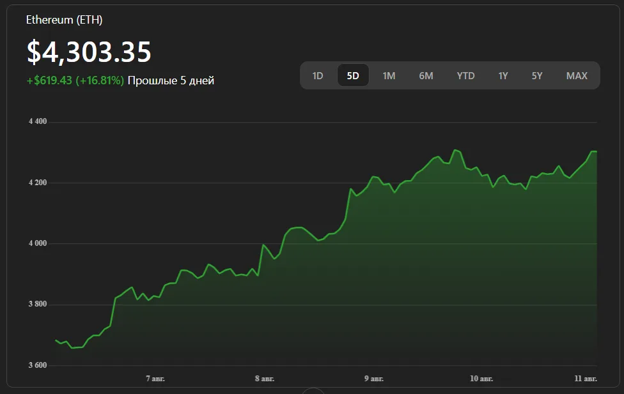Click the '8 авг.' date label

click(x=265, y=379)
